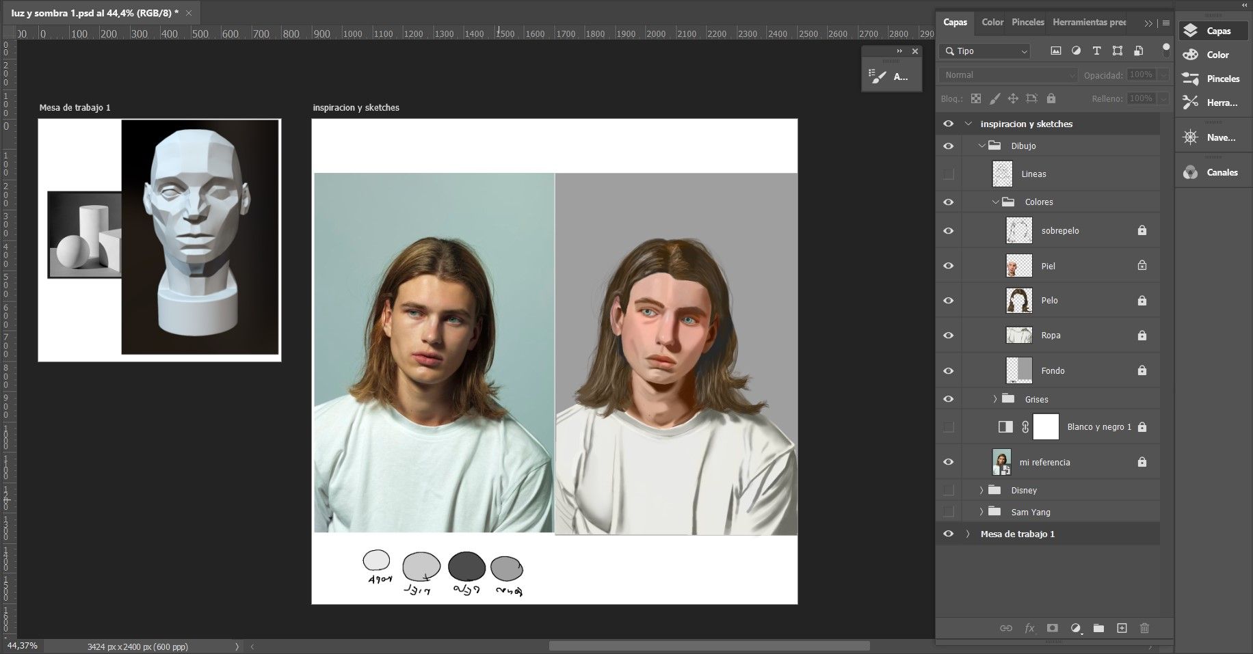The image size is (1253, 654).
Task: Click the dark gray color swatch circle
Action: point(466,567)
